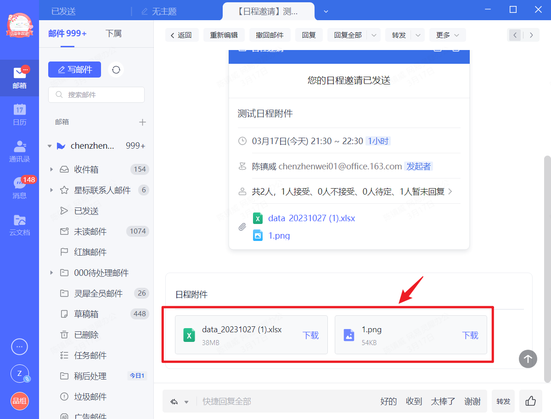This screenshot has height=419, width=551.
Task: Click the back-to-top arrow button
Action: coord(528,359)
